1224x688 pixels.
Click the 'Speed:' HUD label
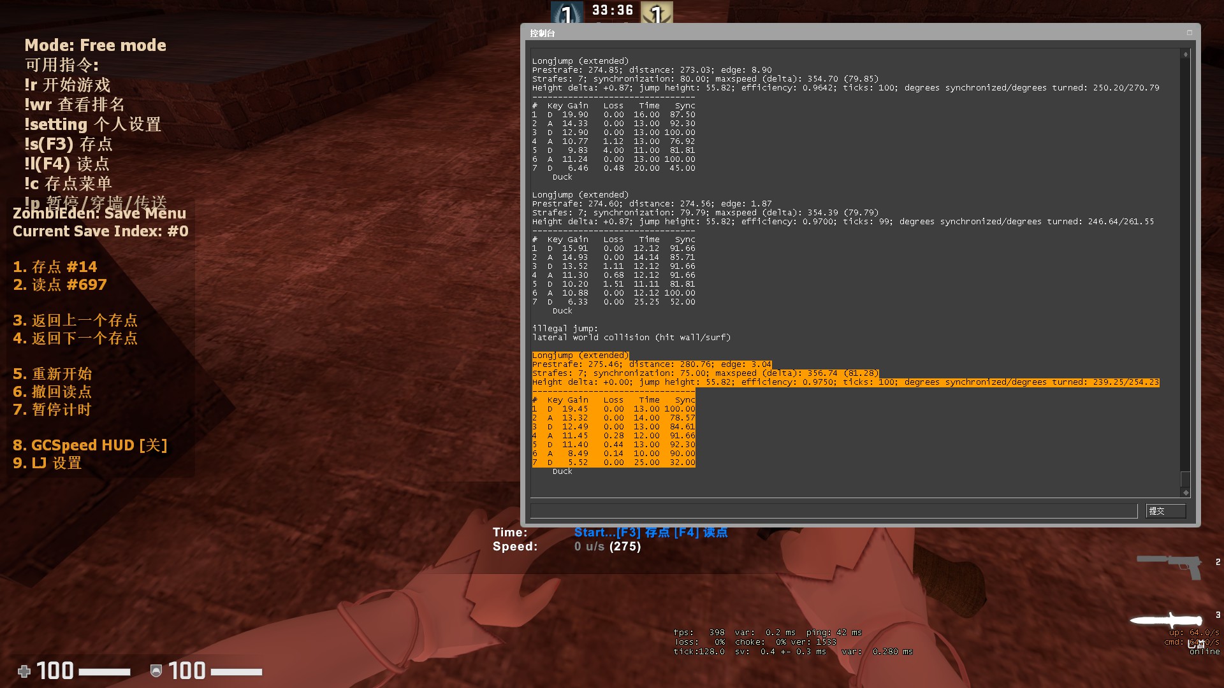click(515, 547)
